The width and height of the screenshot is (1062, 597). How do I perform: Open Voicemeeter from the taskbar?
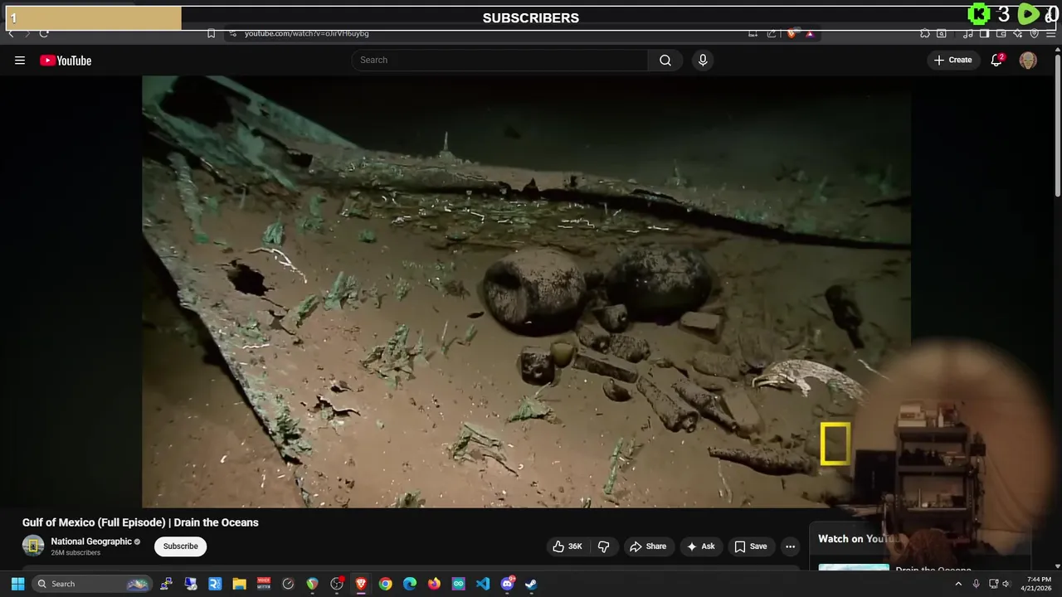tap(264, 584)
